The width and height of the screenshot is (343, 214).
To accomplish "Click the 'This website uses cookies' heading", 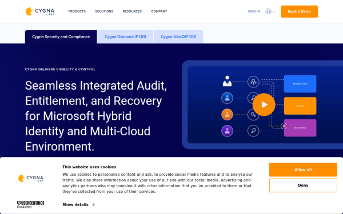I will click(89, 167).
